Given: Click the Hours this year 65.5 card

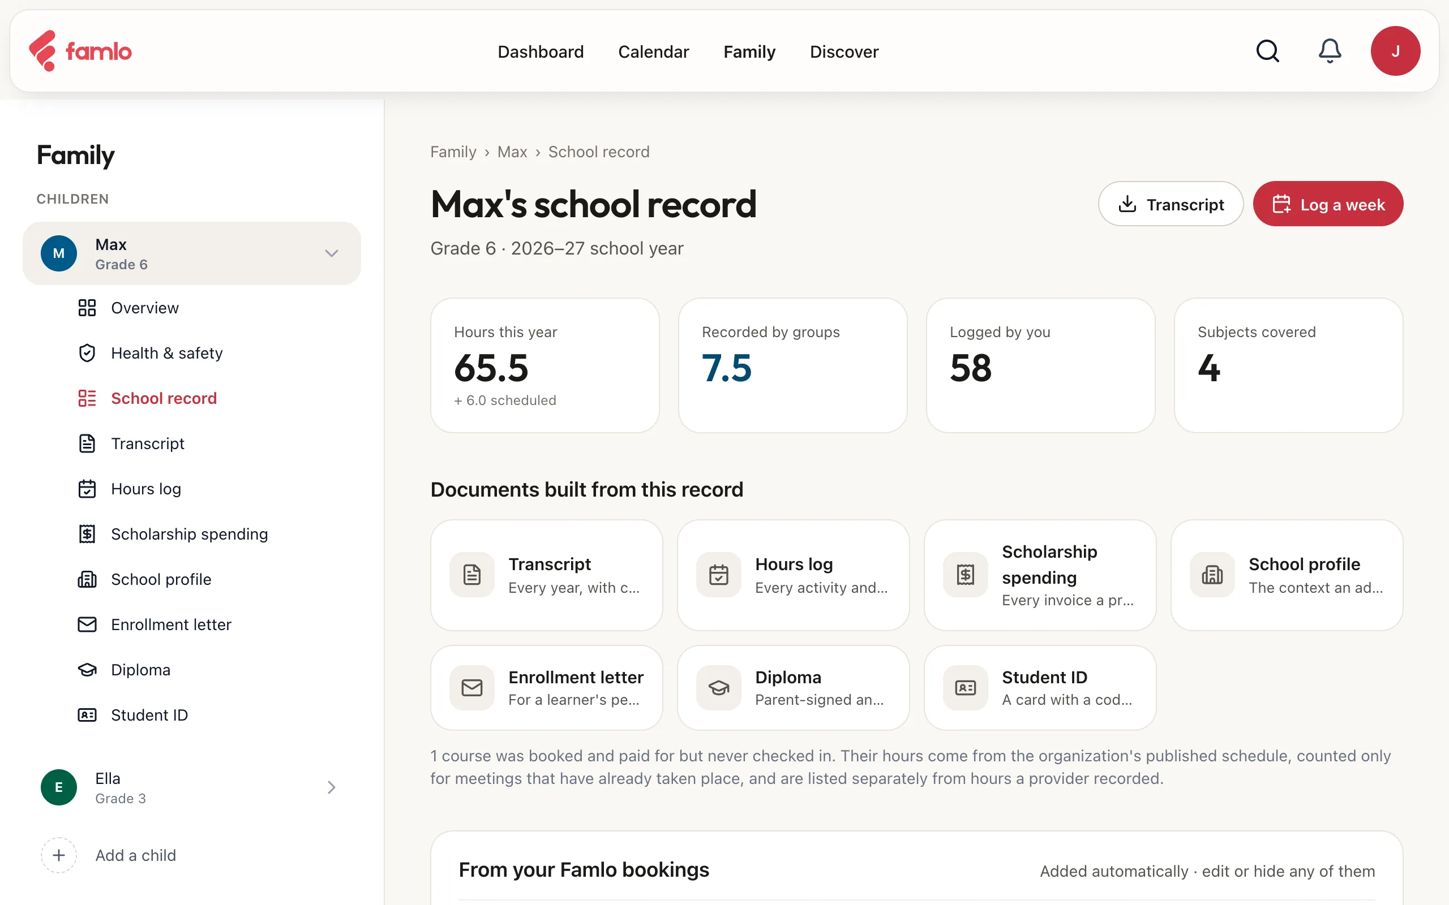Looking at the screenshot, I should (x=545, y=365).
